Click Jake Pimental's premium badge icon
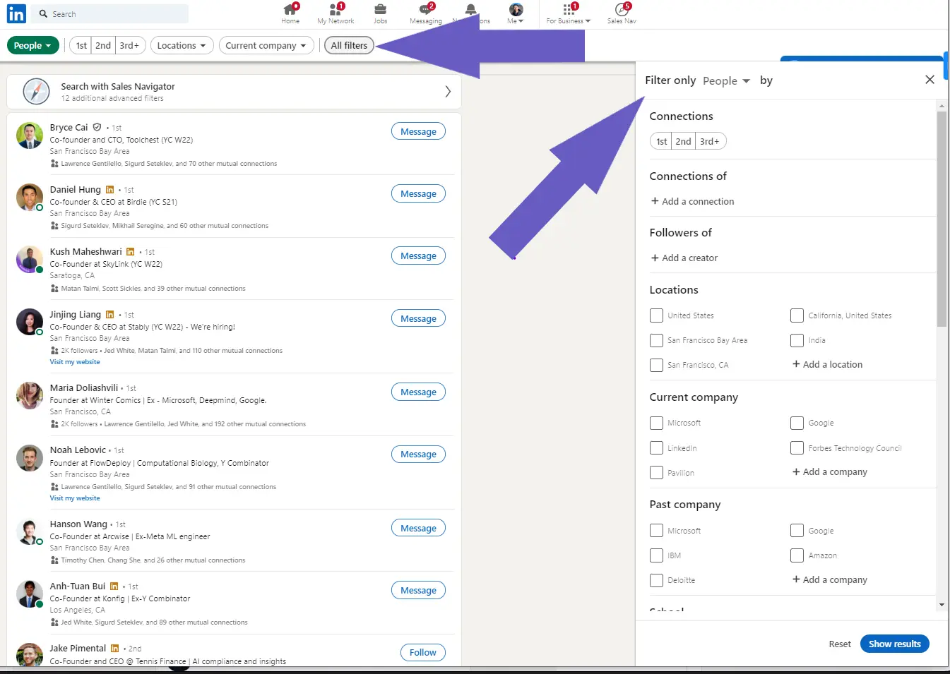The width and height of the screenshot is (950, 674). click(x=114, y=648)
